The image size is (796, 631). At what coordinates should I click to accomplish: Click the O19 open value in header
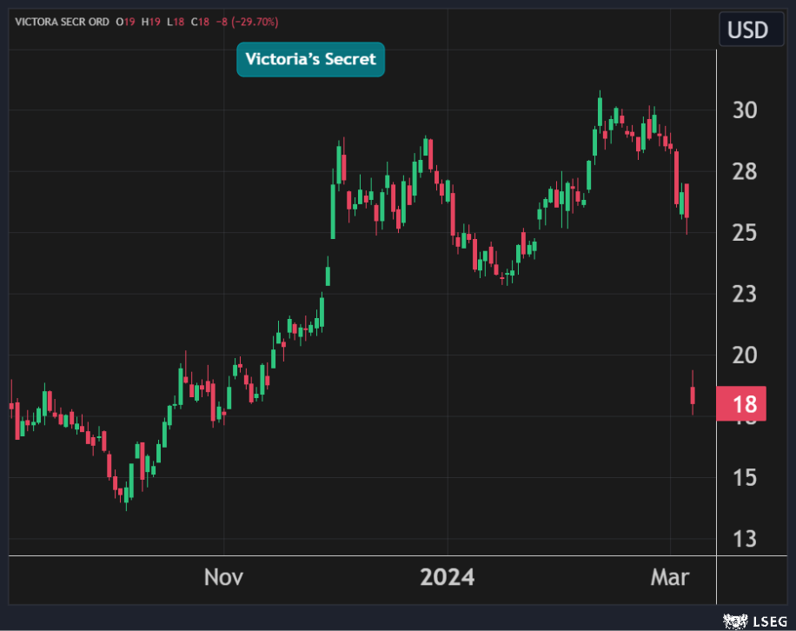[x=124, y=22]
